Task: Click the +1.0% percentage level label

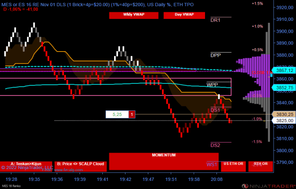Action: (257, 26)
